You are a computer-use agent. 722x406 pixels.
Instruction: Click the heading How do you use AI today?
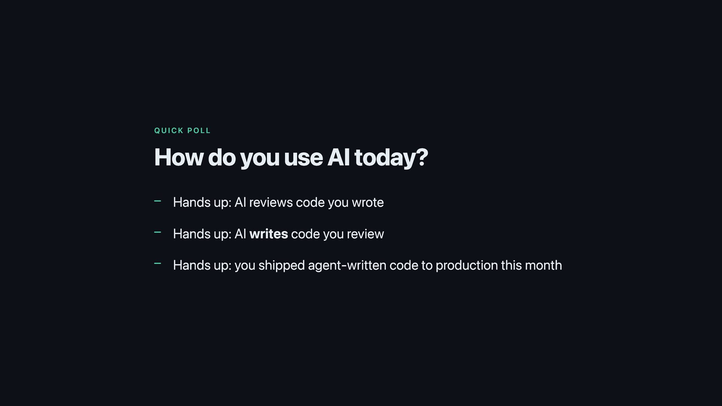(x=291, y=158)
